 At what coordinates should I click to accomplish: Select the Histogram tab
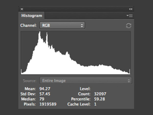(32, 16)
